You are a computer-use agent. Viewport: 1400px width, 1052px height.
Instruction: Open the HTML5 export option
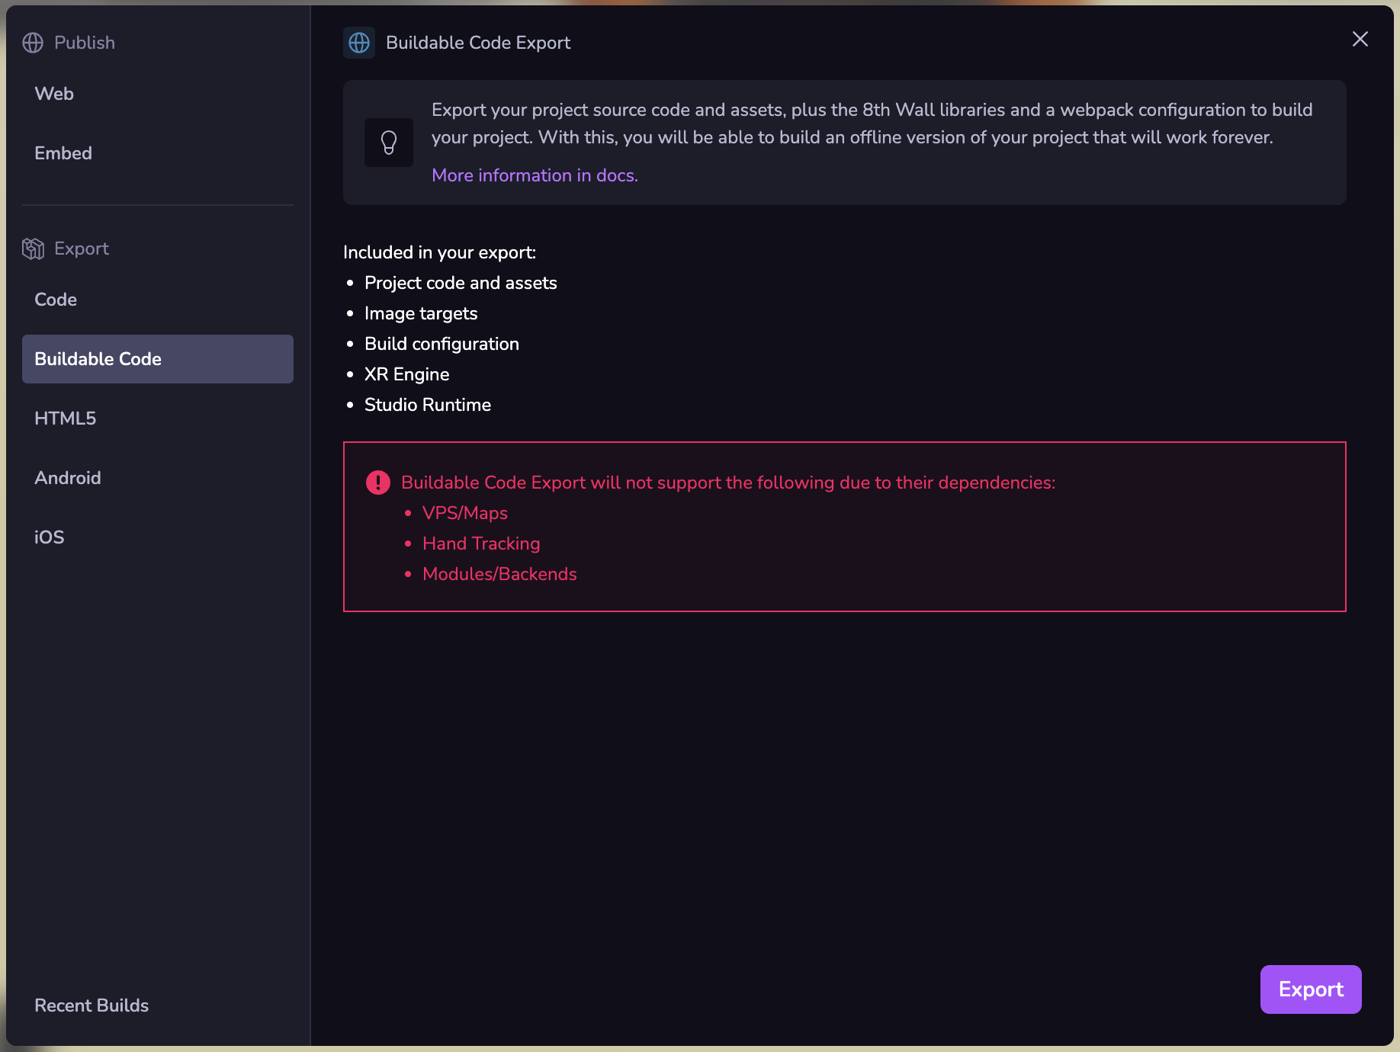(66, 419)
